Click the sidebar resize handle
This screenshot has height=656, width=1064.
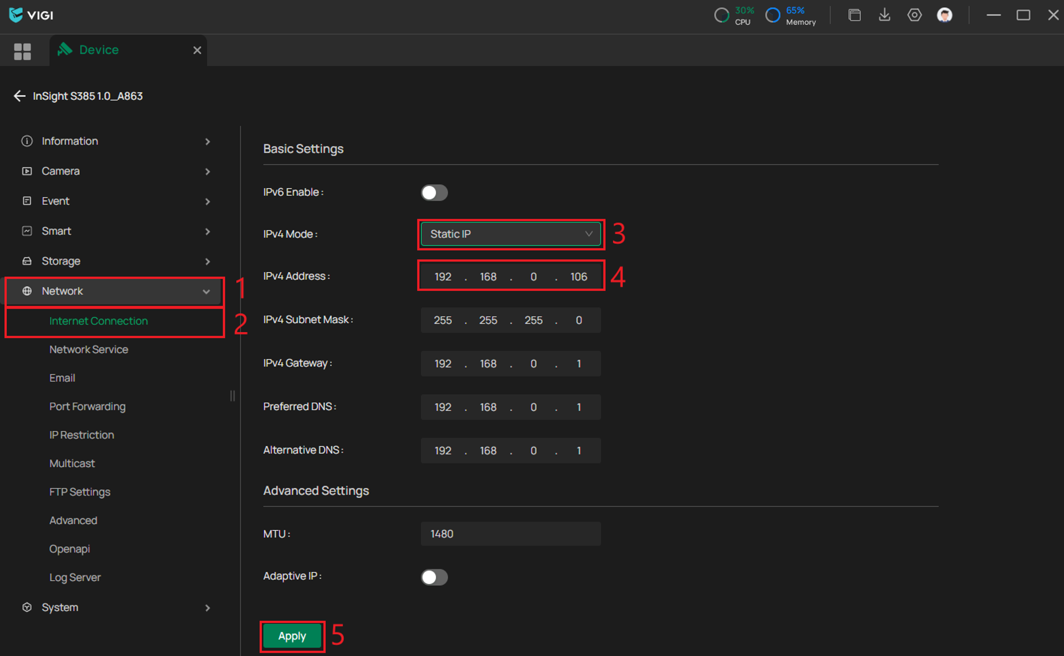(x=232, y=395)
